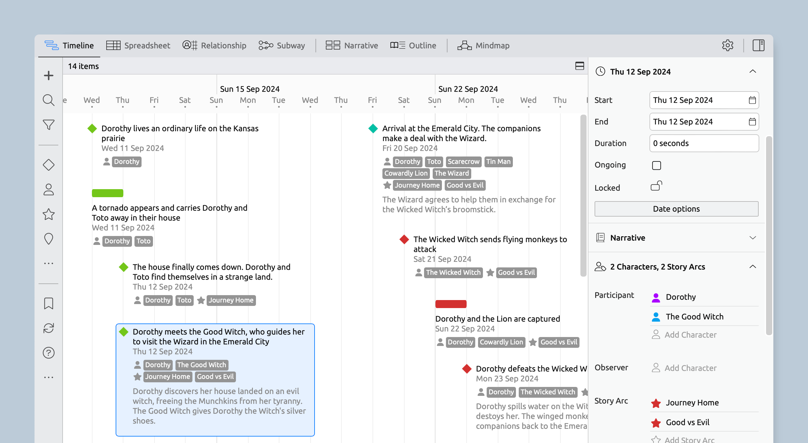The image size is (808, 443).
Task: Click the Duration field showing 0 seconds
Action: tap(704, 143)
